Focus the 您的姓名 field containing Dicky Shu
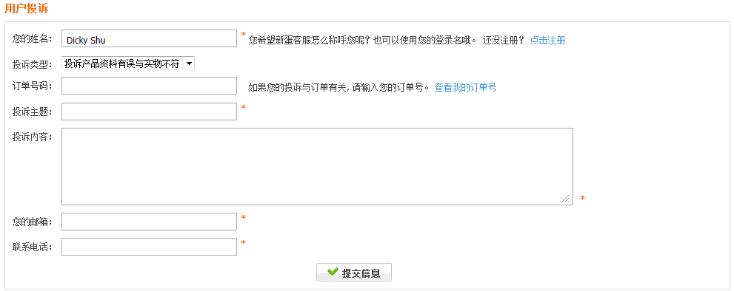Viewport: 734px width, 291px height. click(x=150, y=38)
